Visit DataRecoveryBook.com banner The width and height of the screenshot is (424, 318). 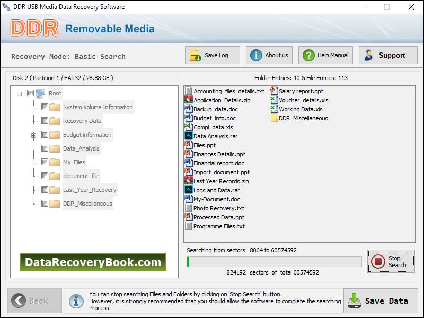click(x=93, y=261)
